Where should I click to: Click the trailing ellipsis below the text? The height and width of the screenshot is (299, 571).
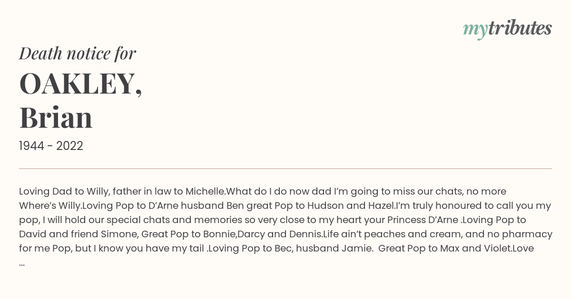(22, 264)
